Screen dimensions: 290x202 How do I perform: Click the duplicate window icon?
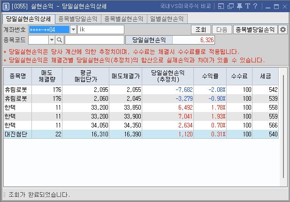(230, 7)
